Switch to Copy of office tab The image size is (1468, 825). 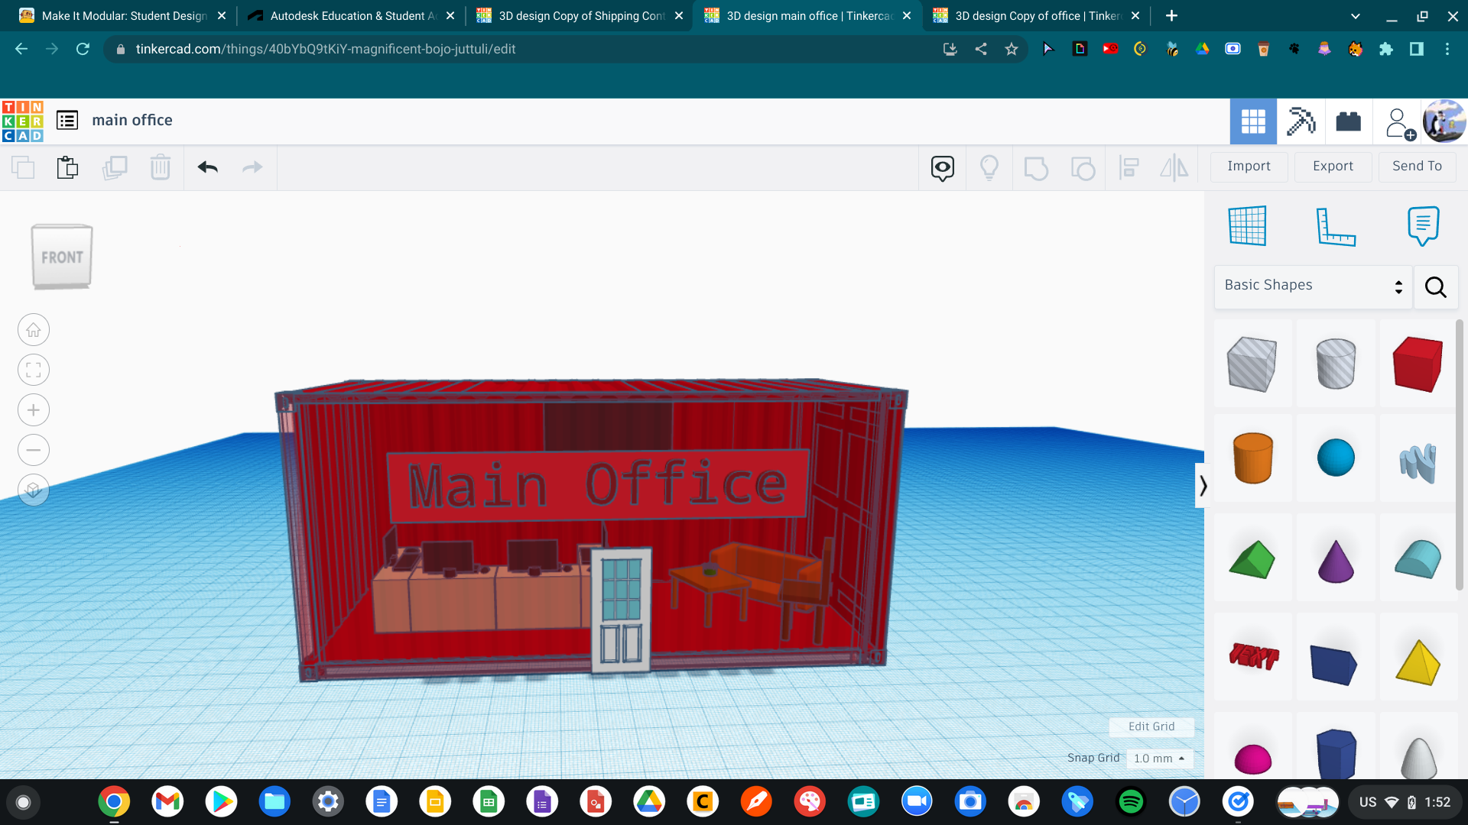point(1038,16)
